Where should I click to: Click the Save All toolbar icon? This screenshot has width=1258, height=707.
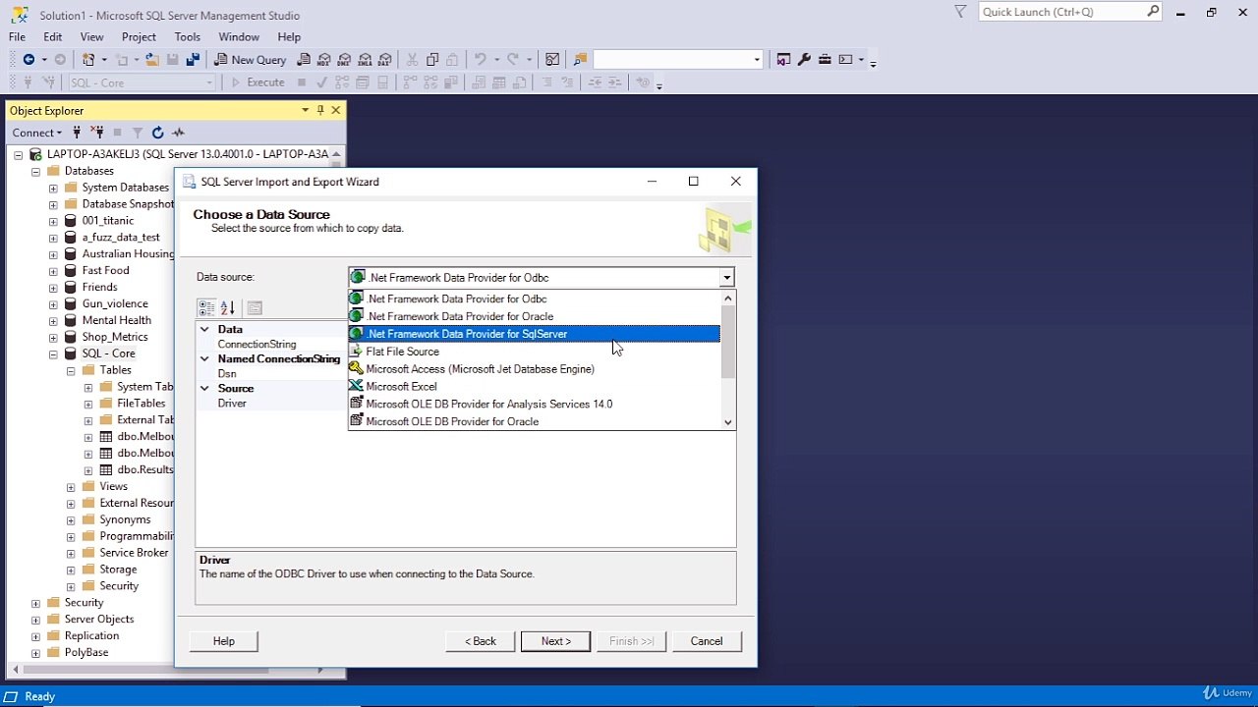click(x=193, y=60)
